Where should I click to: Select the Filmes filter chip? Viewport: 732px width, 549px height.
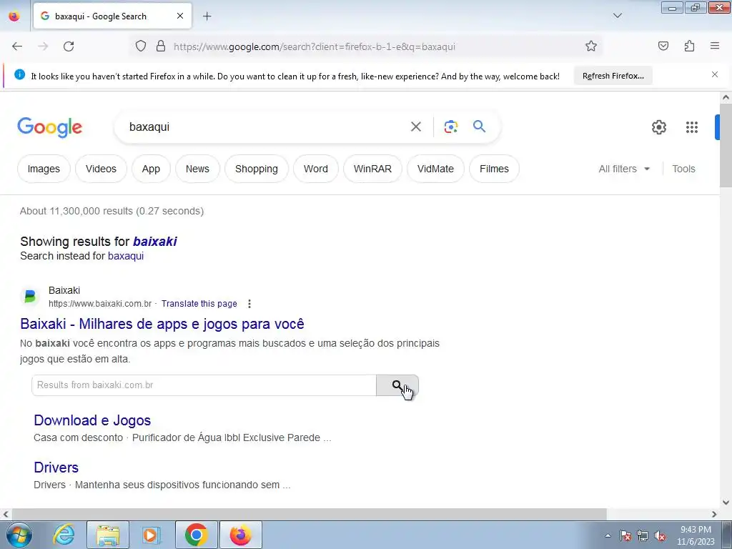494,169
